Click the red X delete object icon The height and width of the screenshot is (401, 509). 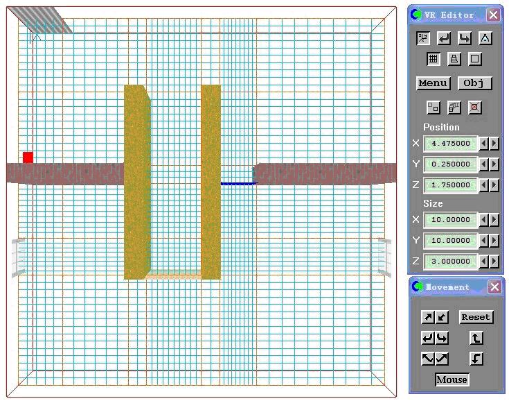[475, 108]
